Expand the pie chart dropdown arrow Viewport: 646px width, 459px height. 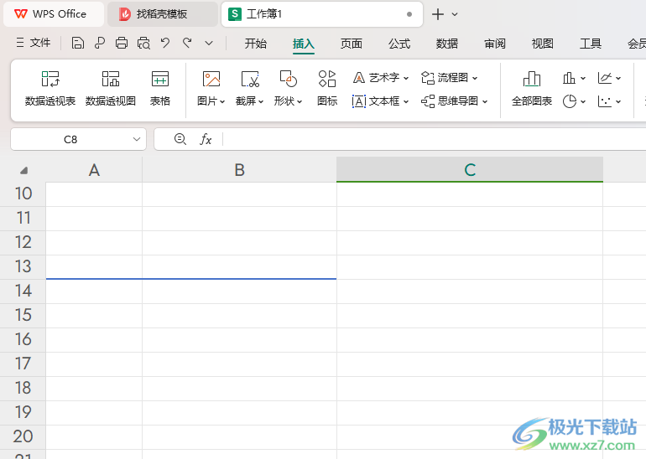click(582, 101)
